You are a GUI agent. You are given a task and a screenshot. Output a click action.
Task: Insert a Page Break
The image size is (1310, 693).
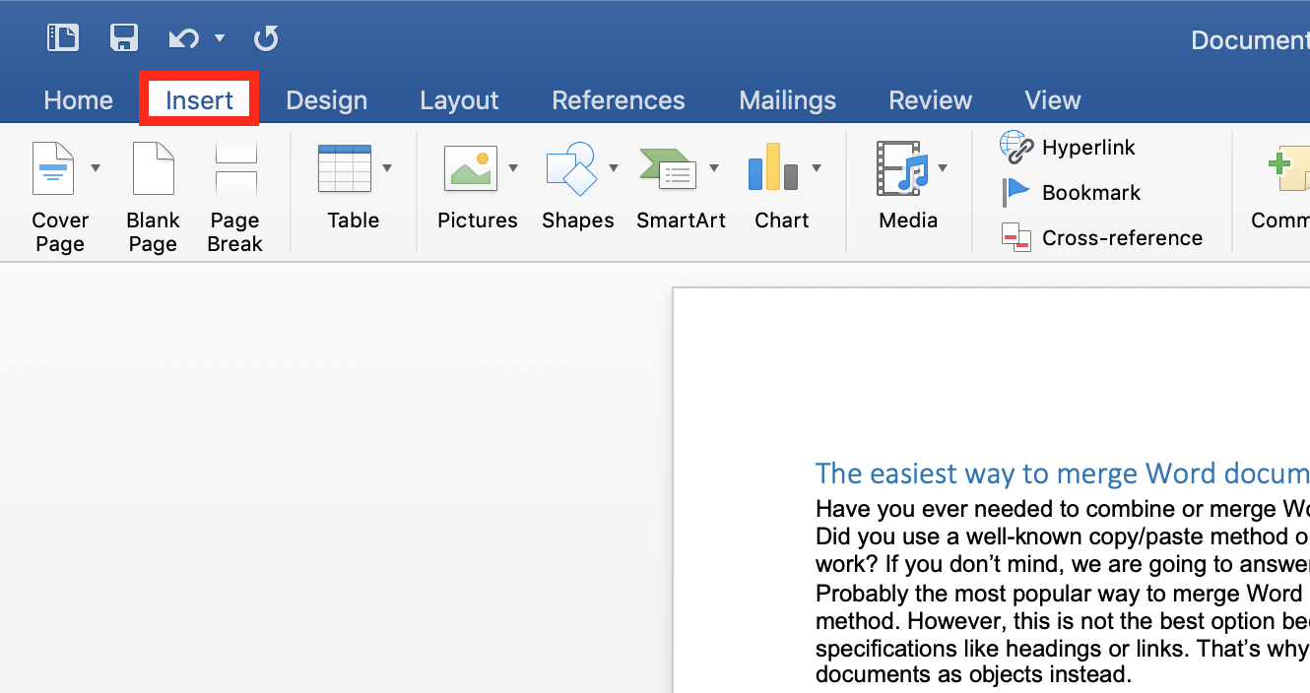pos(234,196)
